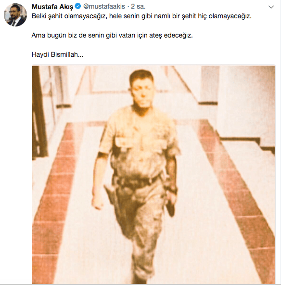The image size is (281, 285).
Task: Open the tweet via '2 sa.' timestamp
Action: (x=138, y=7)
